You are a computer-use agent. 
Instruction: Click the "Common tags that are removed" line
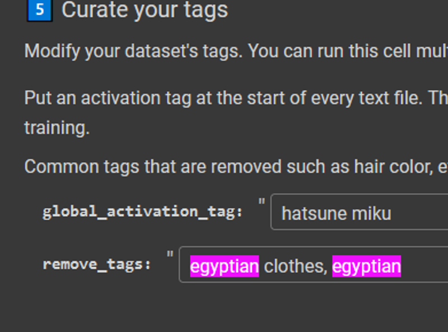pos(236,167)
